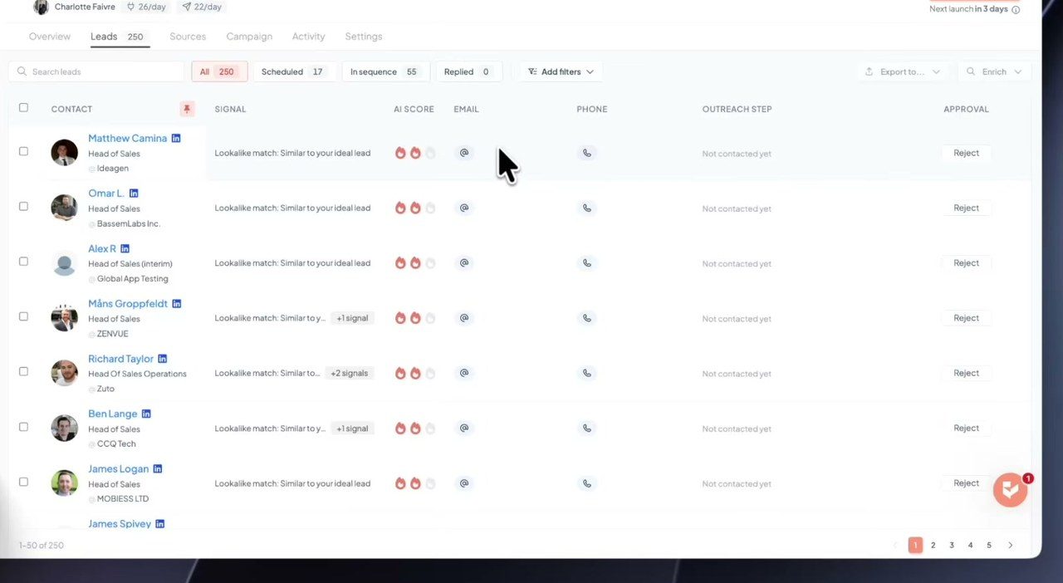
Task: Go to page 2
Action: point(933,546)
